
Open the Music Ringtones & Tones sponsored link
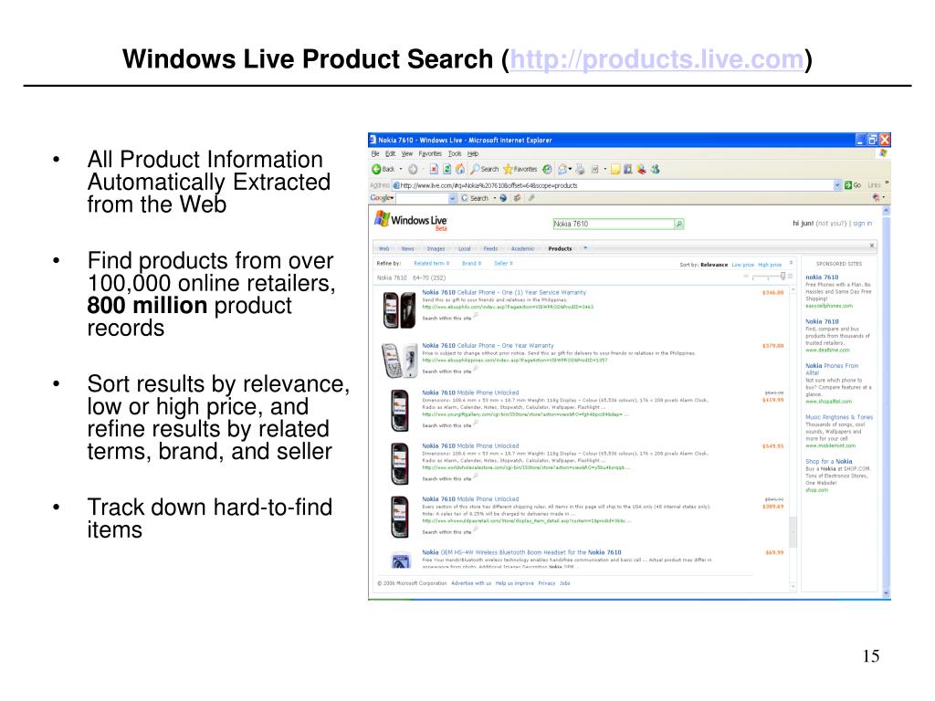(x=839, y=417)
